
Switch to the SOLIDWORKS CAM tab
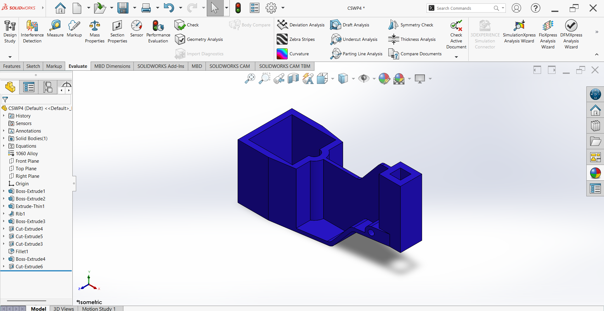point(230,66)
